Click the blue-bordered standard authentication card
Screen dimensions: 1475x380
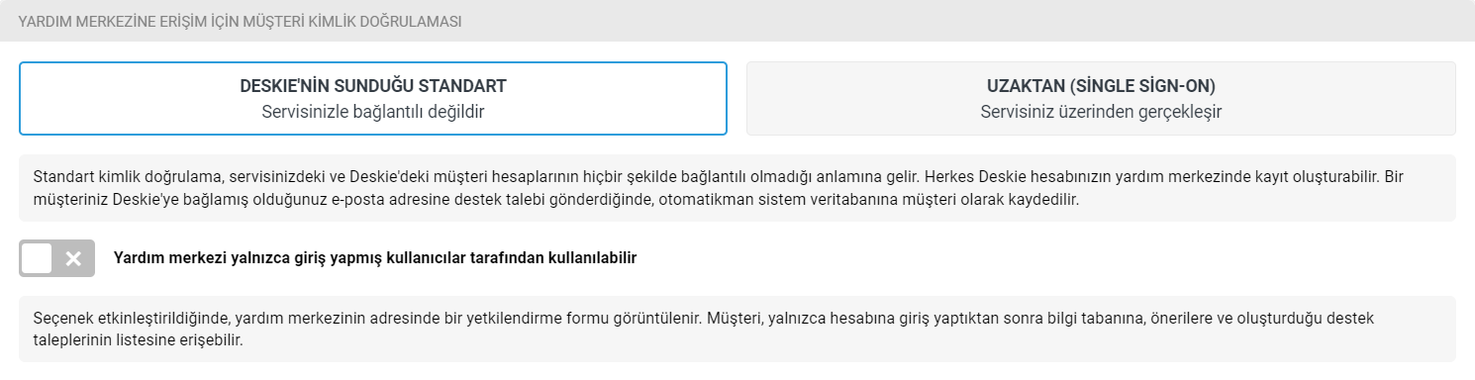click(x=373, y=98)
